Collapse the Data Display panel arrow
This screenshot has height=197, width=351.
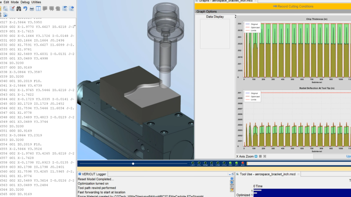coord(235,17)
